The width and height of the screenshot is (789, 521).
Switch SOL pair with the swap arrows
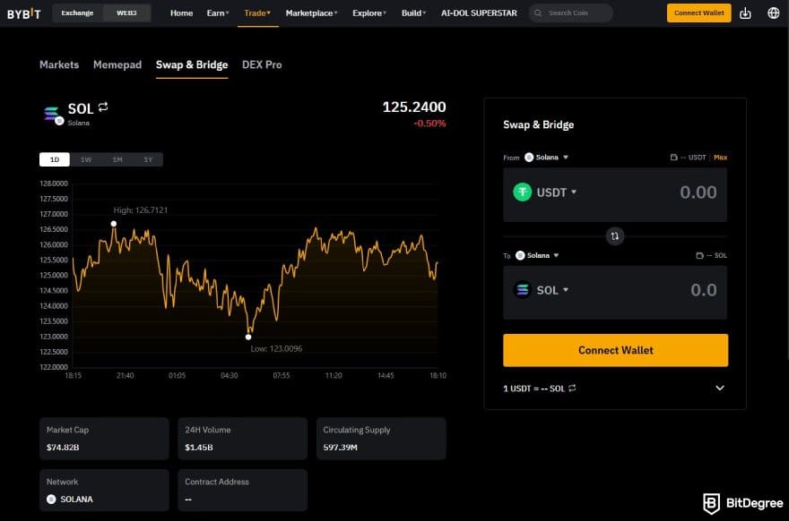click(103, 107)
